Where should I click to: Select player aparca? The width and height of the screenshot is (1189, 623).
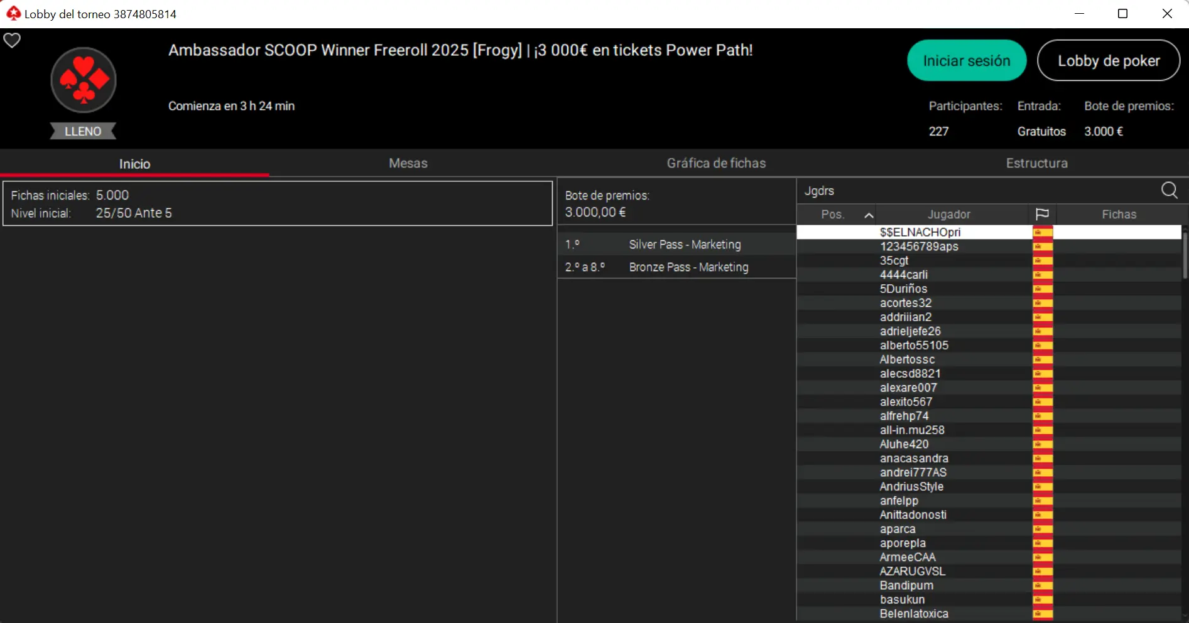[x=989, y=529]
